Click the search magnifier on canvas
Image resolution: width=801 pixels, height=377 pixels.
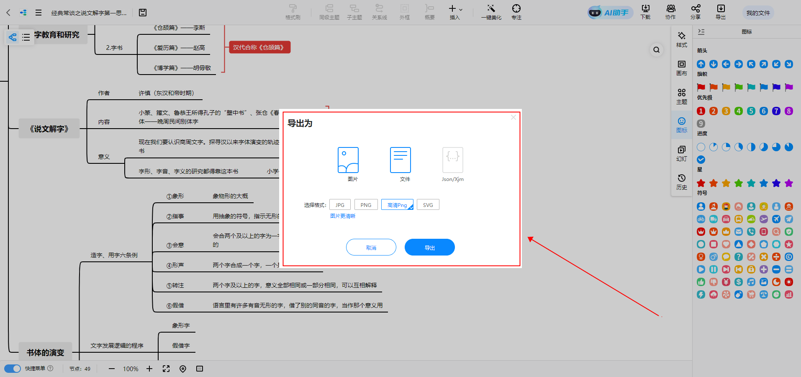(x=656, y=50)
